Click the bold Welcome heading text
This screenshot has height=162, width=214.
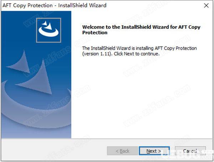click(x=141, y=30)
